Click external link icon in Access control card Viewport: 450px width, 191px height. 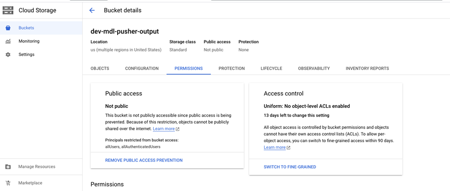pyautogui.click(x=288, y=148)
